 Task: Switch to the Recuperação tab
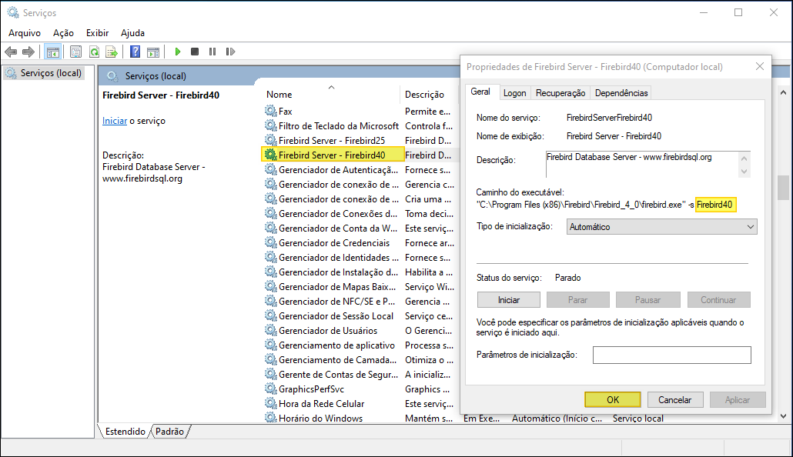(560, 93)
